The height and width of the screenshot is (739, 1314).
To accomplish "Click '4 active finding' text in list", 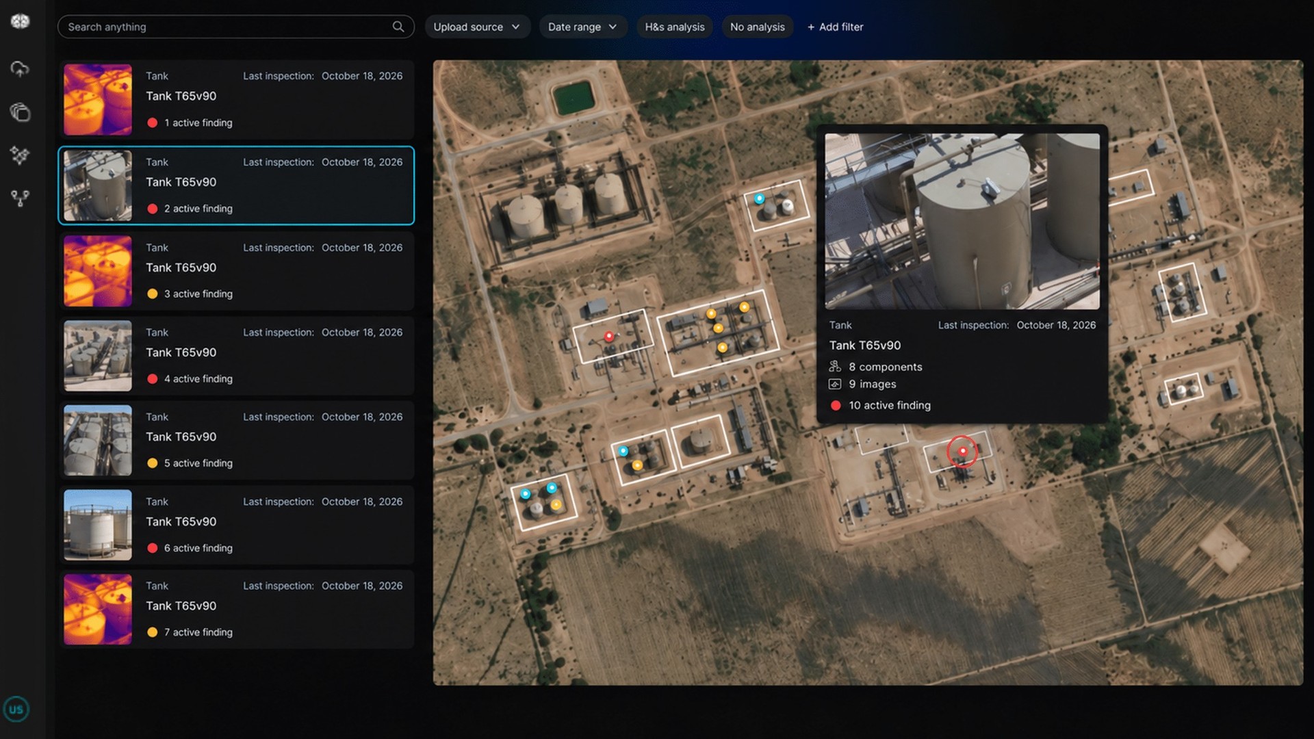I will pyautogui.click(x=198, y=378).
